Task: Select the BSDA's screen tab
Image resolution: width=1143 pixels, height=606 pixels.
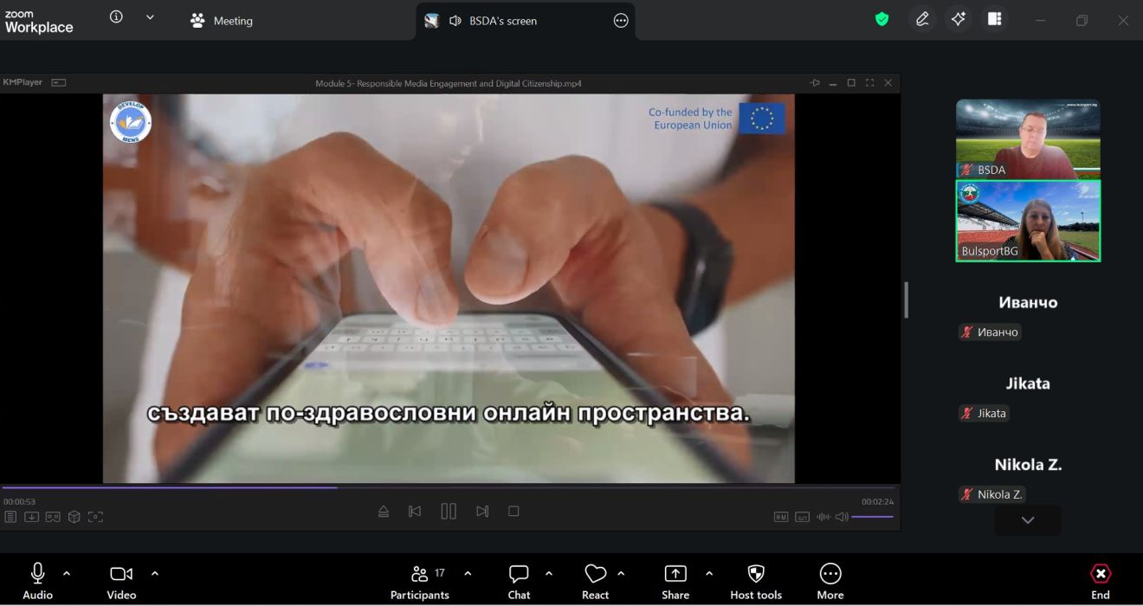Action: pyautogui.click(x=502, y=21)
